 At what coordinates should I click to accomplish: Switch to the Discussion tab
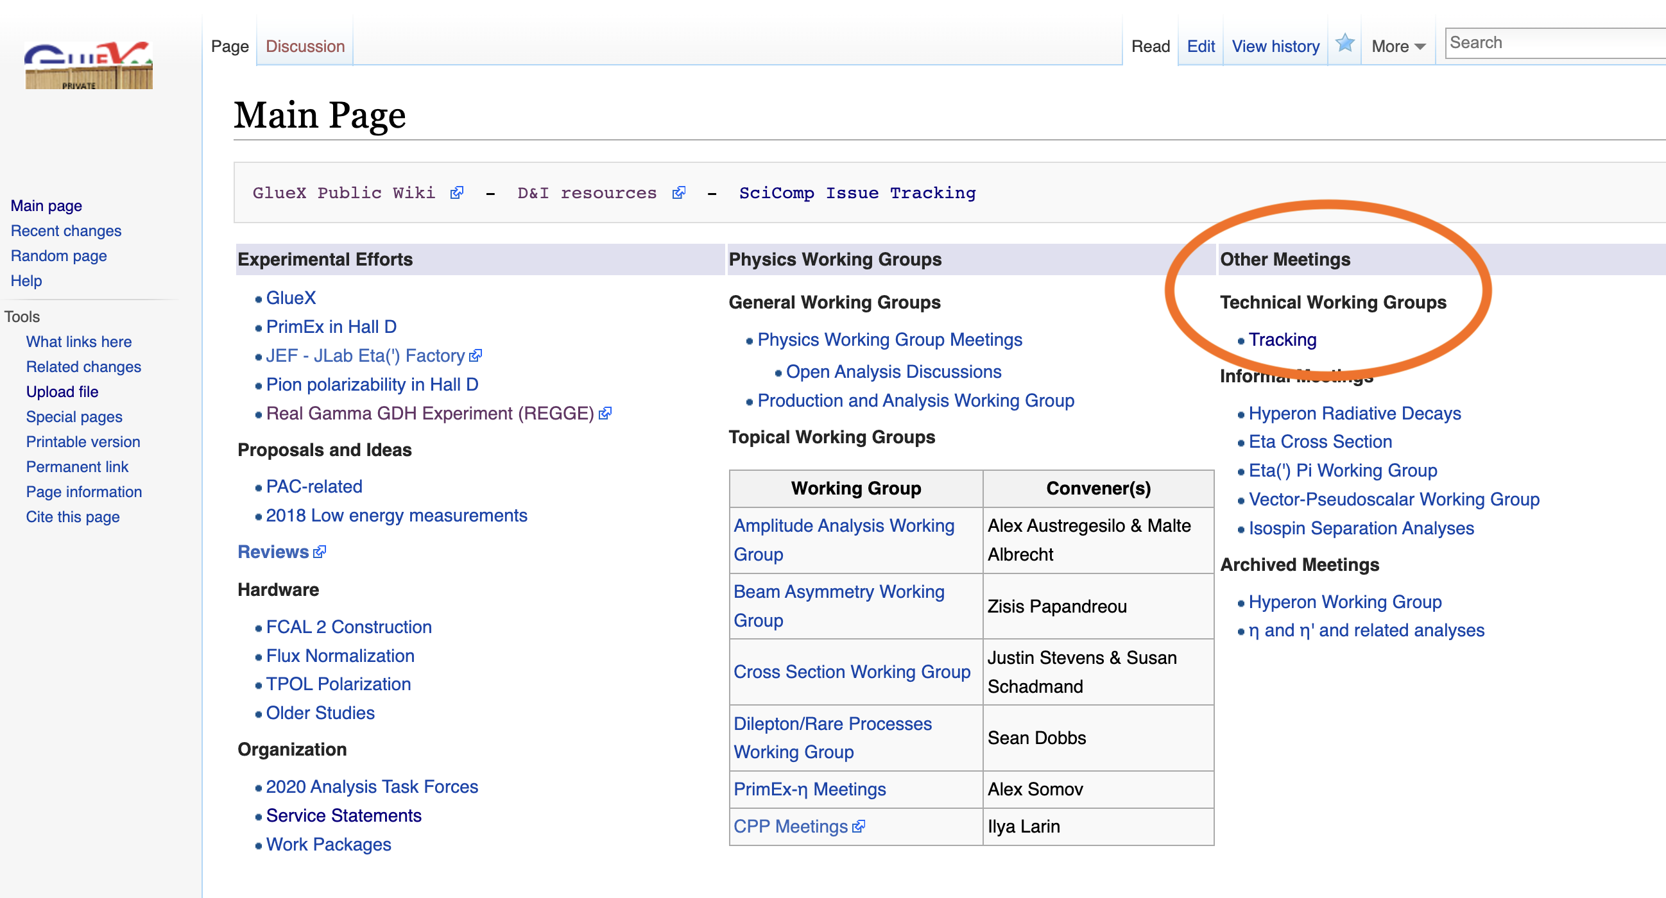(305, 47)
